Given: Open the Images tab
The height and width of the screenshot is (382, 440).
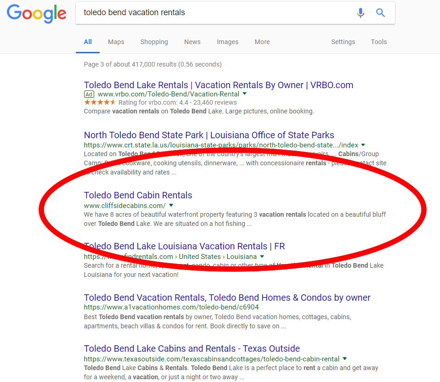Looking at the screenshot, I should pyautogui.click(x=227, y=42).
